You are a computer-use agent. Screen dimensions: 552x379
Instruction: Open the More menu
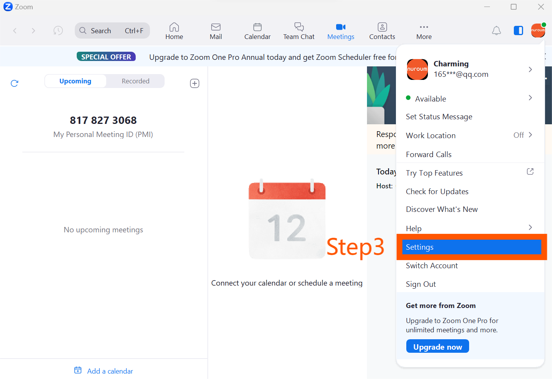(x=424, y=31)
